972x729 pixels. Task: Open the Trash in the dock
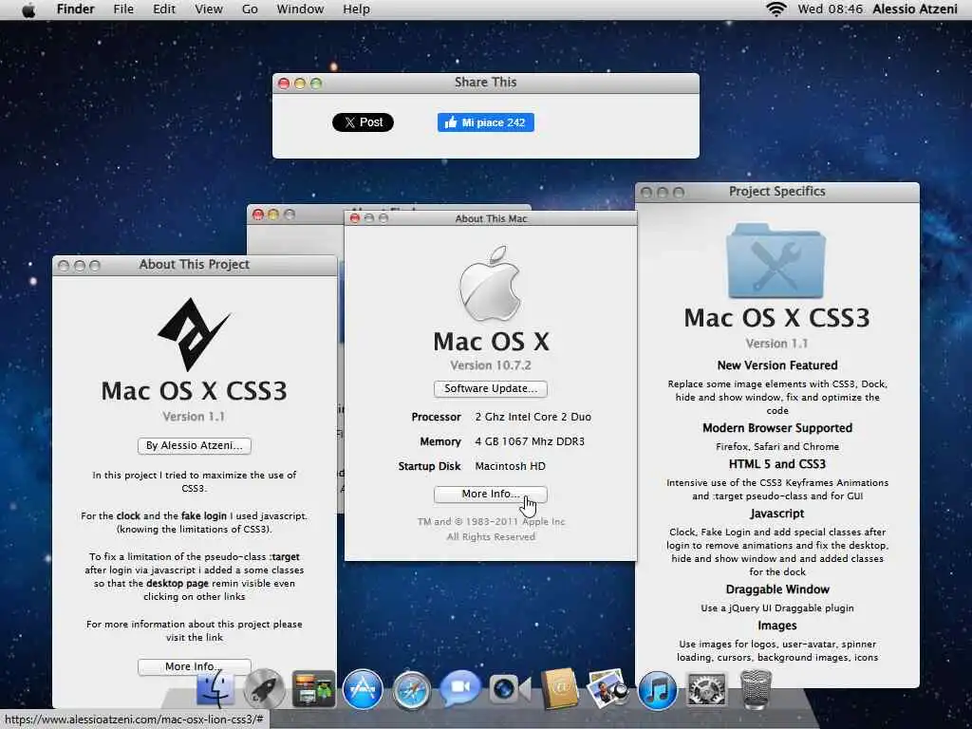tap(757, 689)
